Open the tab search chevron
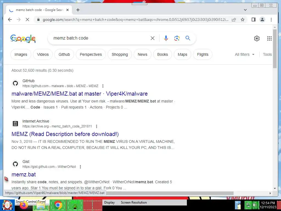The height and width of the screenshot is (211, 281). [x=245, y=10]
